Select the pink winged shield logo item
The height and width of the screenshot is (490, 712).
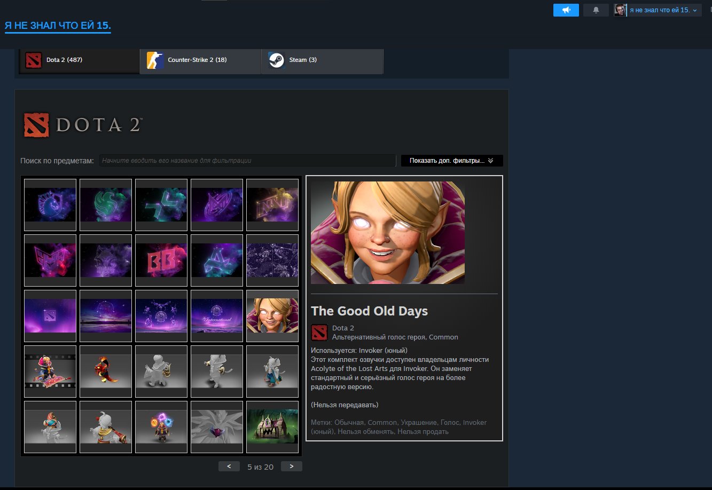pyautogui.click(x=50, y=260)
